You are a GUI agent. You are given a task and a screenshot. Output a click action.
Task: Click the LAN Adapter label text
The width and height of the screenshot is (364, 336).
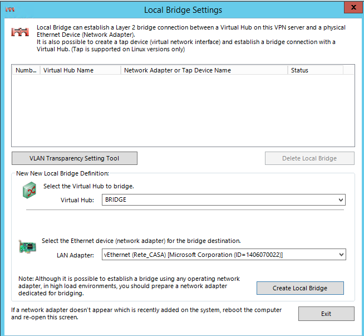(75, 255)
